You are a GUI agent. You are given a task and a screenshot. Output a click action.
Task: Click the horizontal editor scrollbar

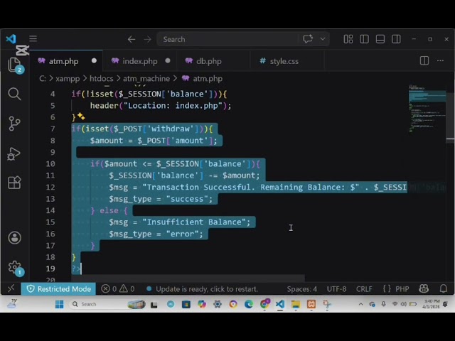tap(188, 278)
